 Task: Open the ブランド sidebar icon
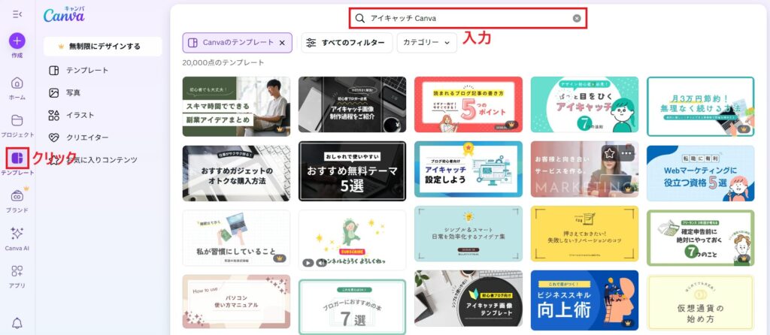[x=17, y=196]
